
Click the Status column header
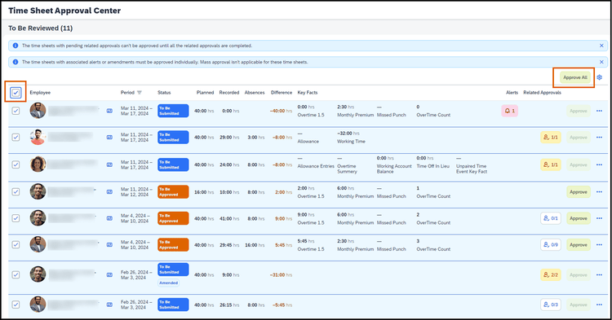coord(164,93)
